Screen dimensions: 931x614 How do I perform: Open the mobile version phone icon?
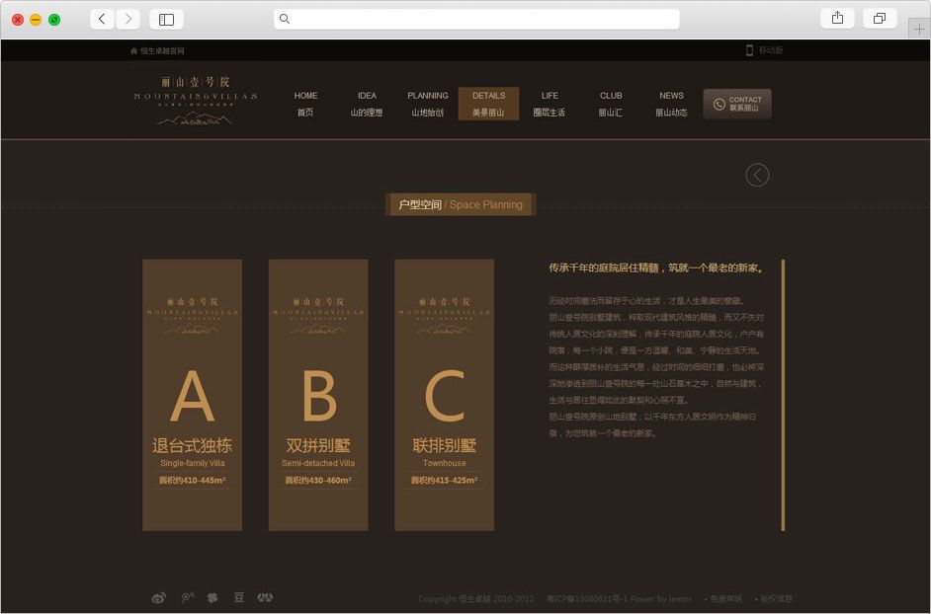click(x=749, y=50)
